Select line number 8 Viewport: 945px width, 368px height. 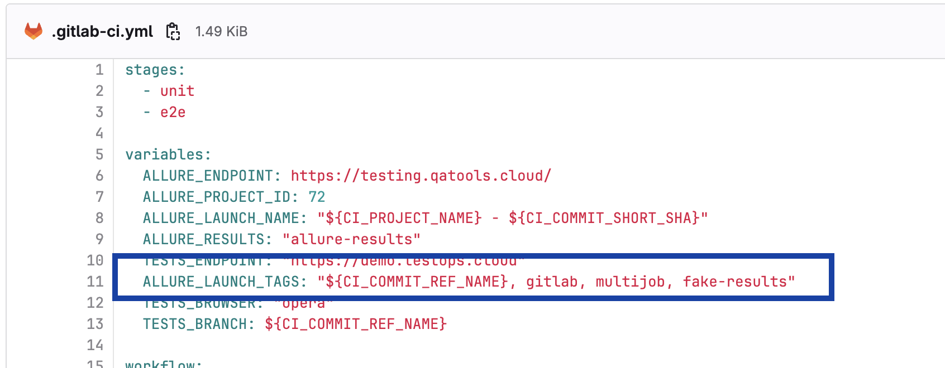click(99, 218)
